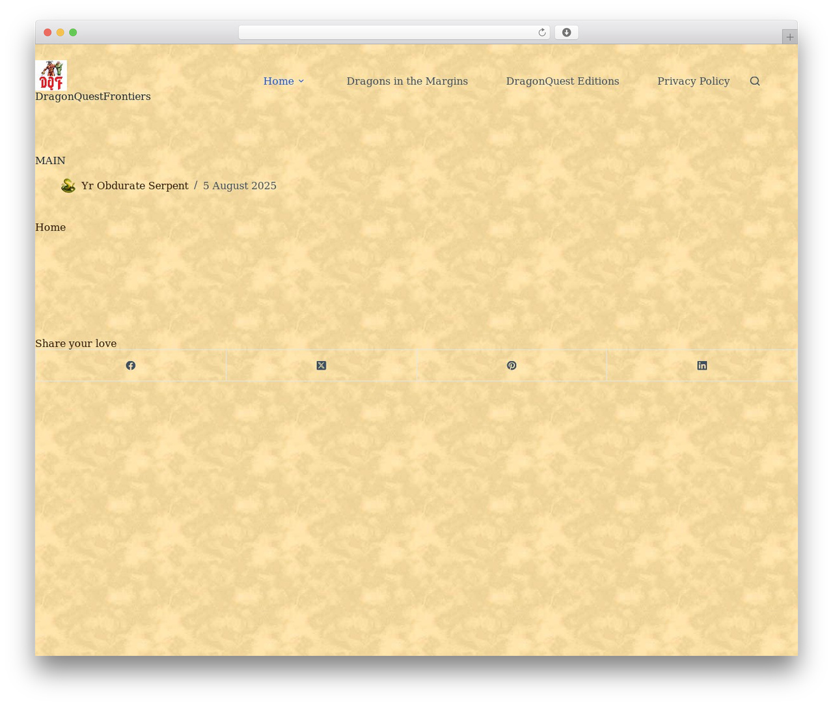Maximize the browser window with green button
This screenshot has width=833, height=706.
[x=73, y=33]
